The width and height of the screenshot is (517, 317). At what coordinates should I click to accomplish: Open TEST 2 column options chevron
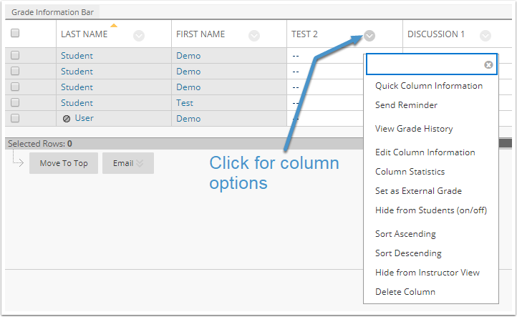pyautogui.click(x=369, y=35)
